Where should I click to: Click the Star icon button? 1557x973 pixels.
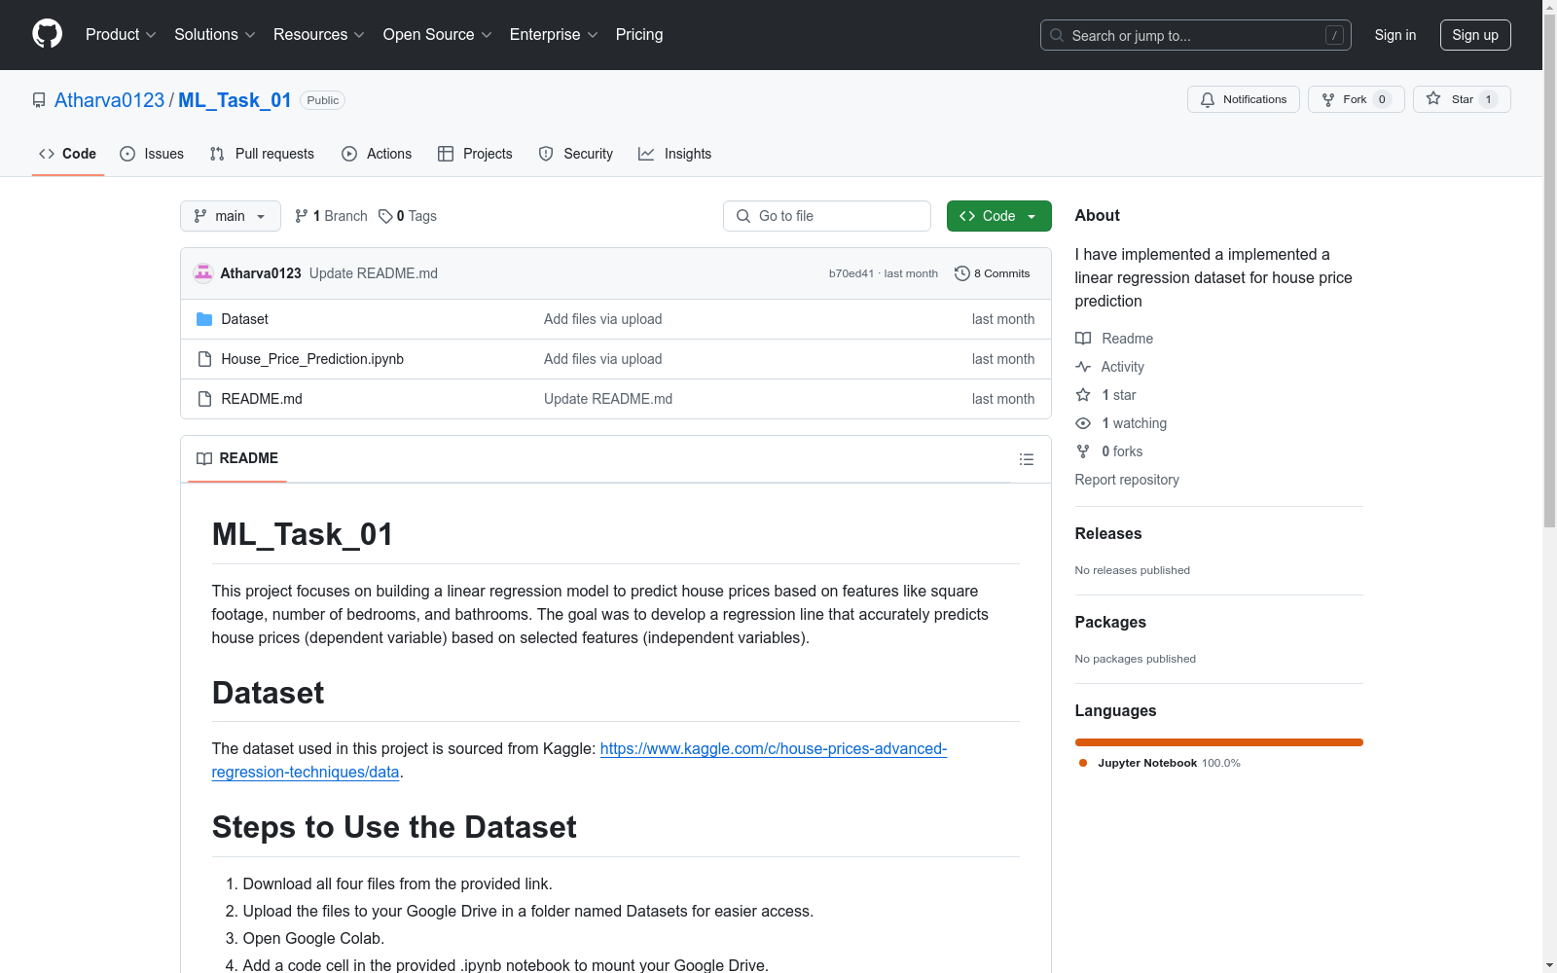[x=1433, y=99]
